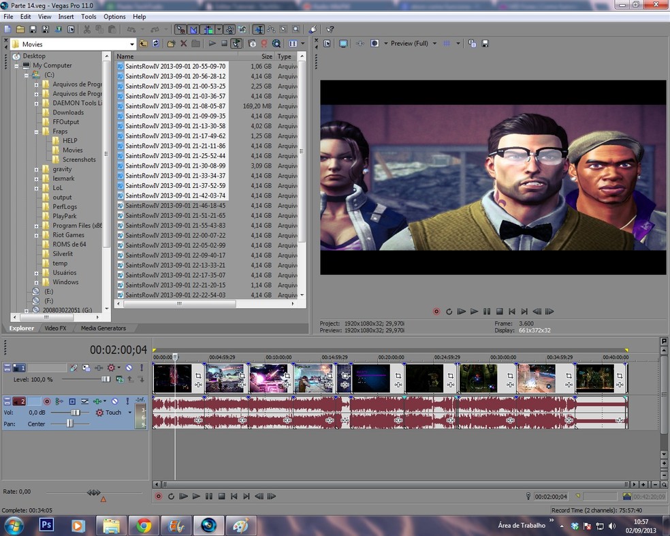This screenshot has height=536, width=670.
Task: Mute video track 1
Action: [129, 368]
